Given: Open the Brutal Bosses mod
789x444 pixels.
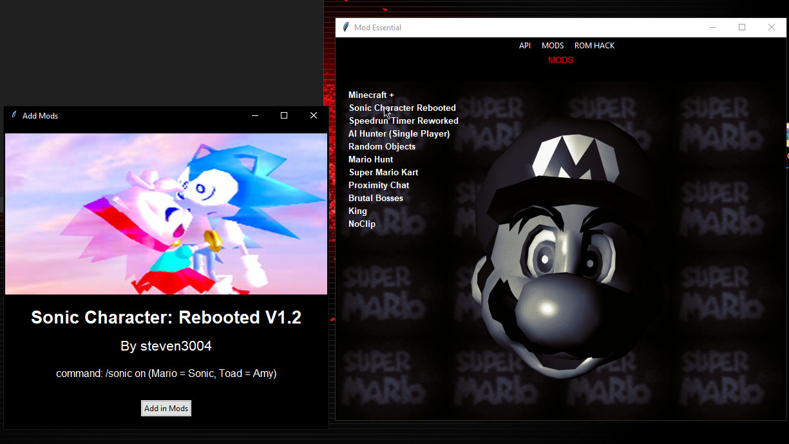Looking at the screenshot, I should (375, 198).
